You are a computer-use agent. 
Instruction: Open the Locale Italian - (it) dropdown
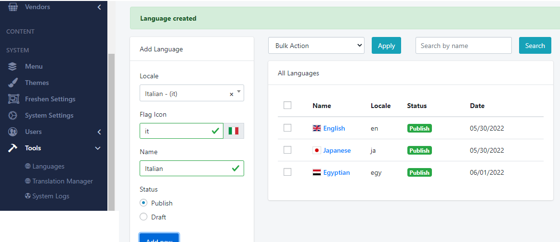tap(192, 93)
